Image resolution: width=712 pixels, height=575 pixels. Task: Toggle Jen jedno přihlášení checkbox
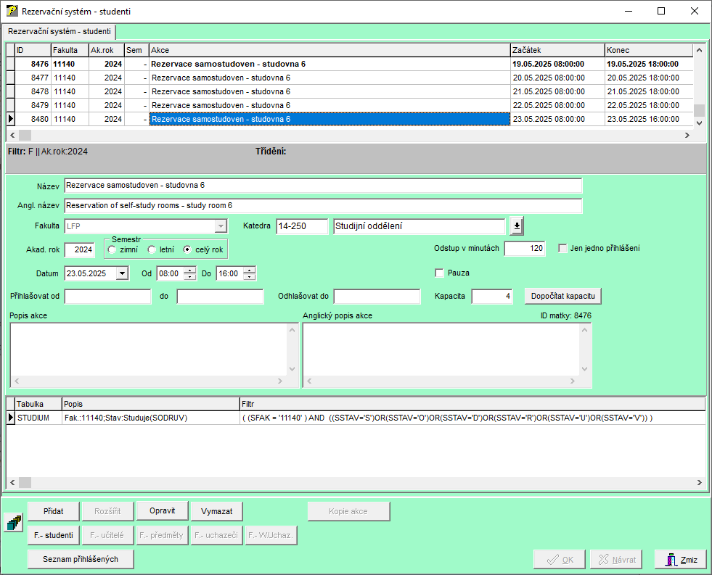tap(562, 248)
